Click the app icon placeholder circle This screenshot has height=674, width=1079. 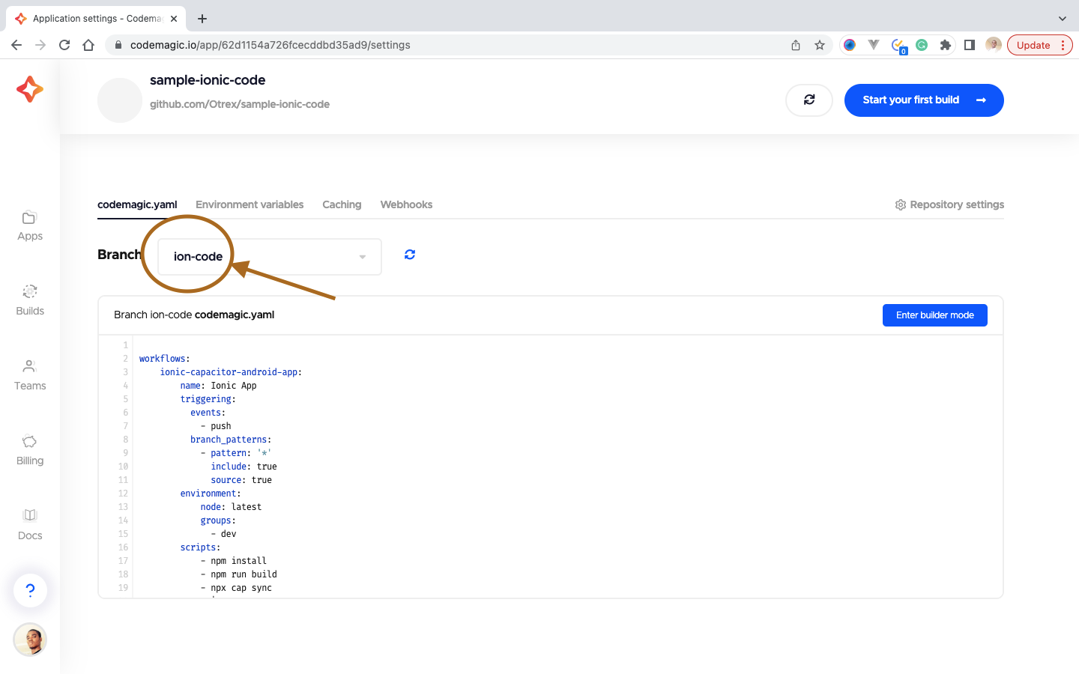tap(120, 100)
